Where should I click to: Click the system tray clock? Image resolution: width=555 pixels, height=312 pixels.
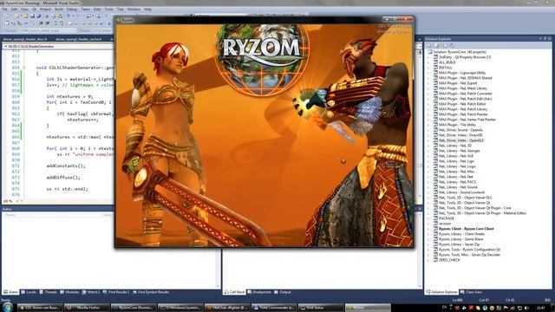tap(540, 309)
